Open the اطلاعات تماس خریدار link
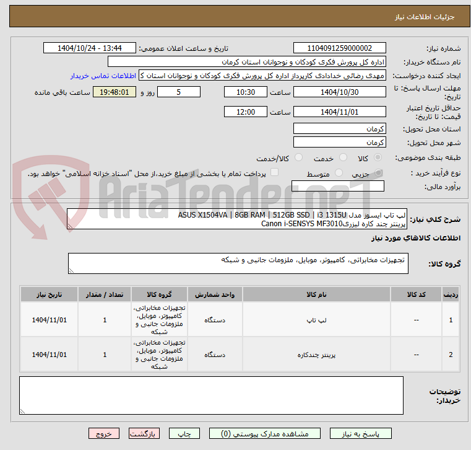 [x=103, y=76]
